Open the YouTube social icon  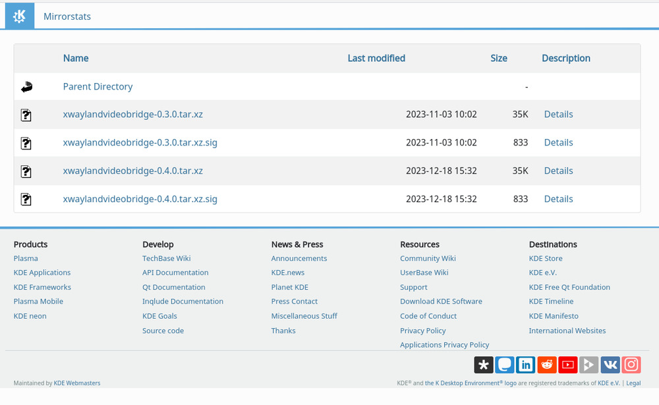568,364
